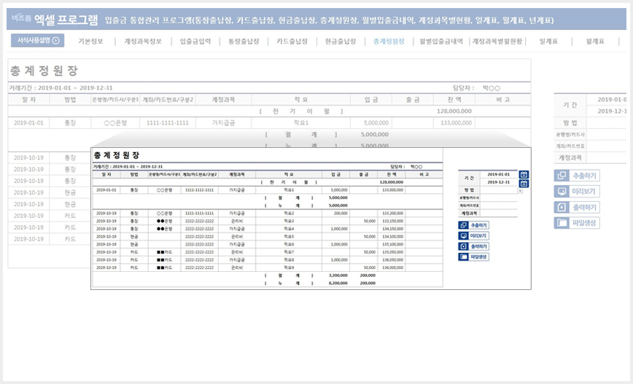This screenshot has height=384, width=633.
Task: Open the 월별입출금내역 tab
Action: [441, 41]
